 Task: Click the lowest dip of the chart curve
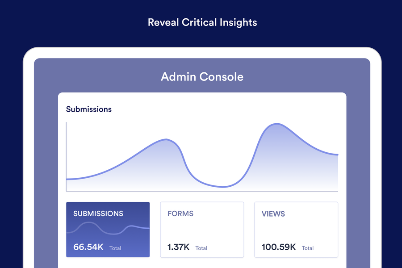[x=223, y=187]
